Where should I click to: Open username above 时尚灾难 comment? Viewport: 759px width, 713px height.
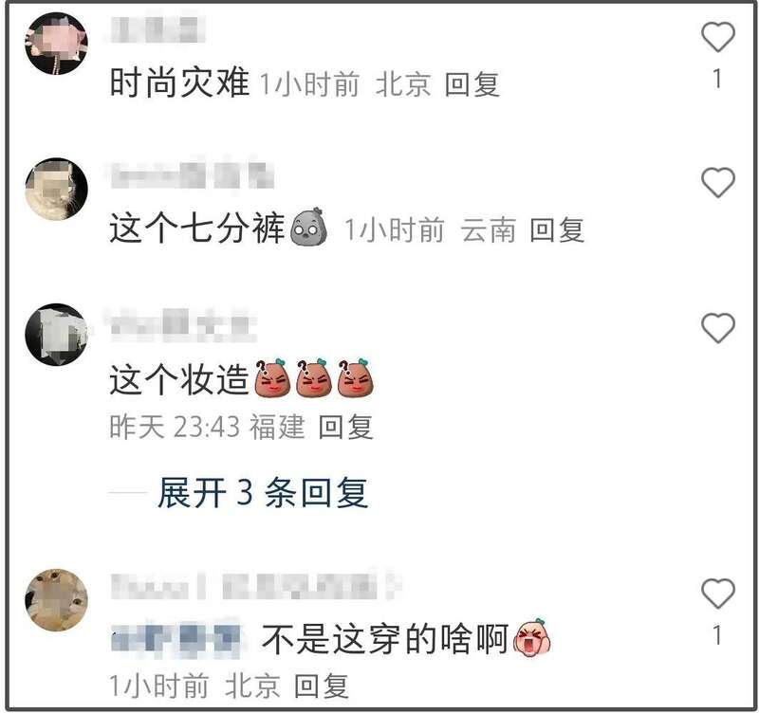157,30
